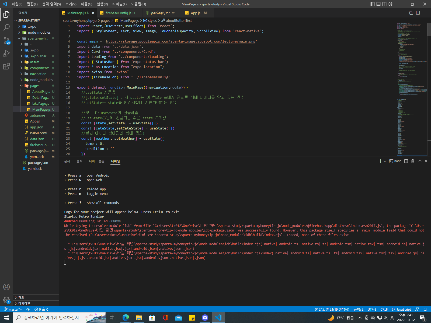The width and height of the screenshot is (431, 323).
Task: Split the editor to the right
Action: pos(418,13)
